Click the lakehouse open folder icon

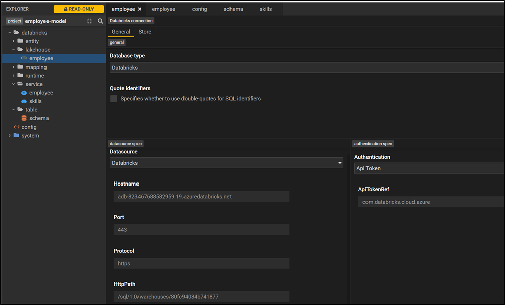coord(20,50)
